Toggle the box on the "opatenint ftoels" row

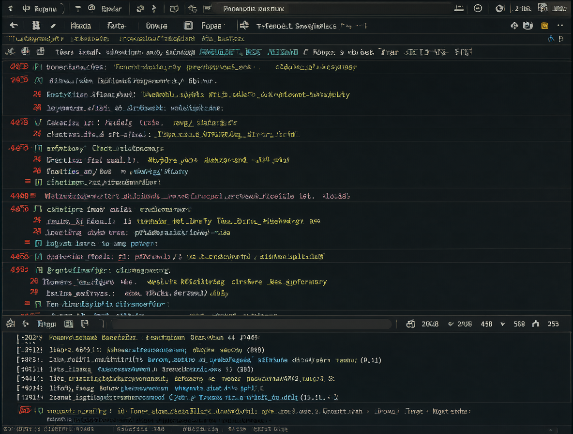[x=38, y=257]
